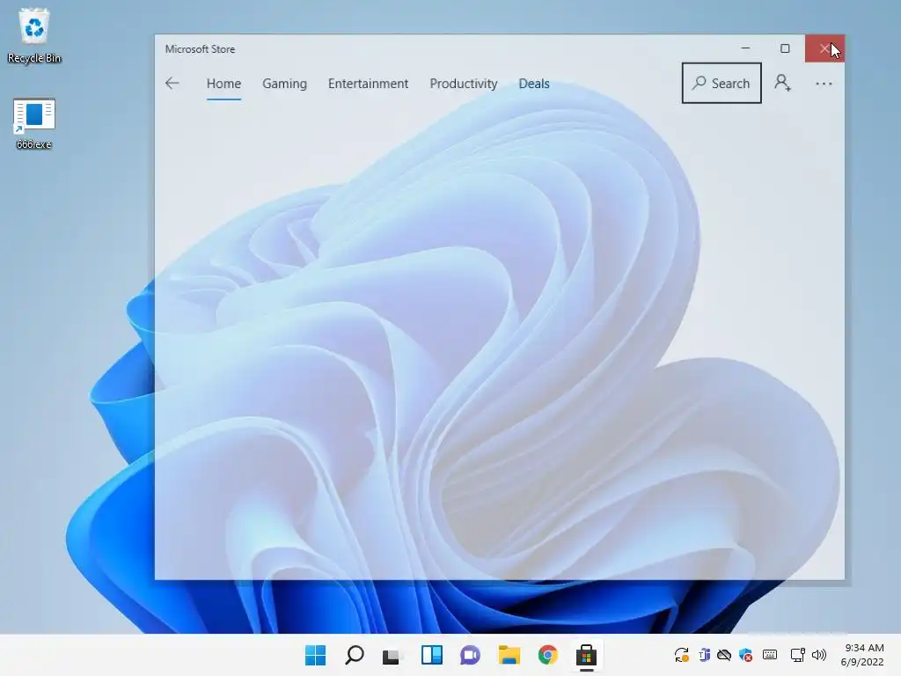This screenshot has height=676, width=901.
Task: Open the Home tab in Microsoft Store
Action: (x=223, y=84)
